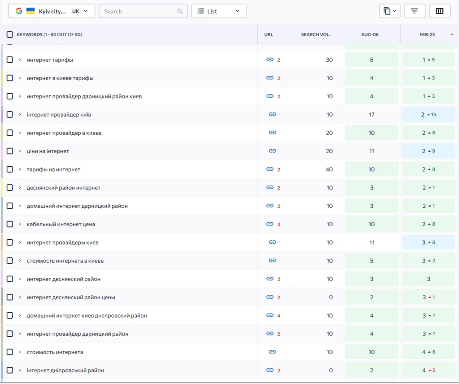
Task: Click keyword интернет десняснкий район цены
Action: click(71, 298)
